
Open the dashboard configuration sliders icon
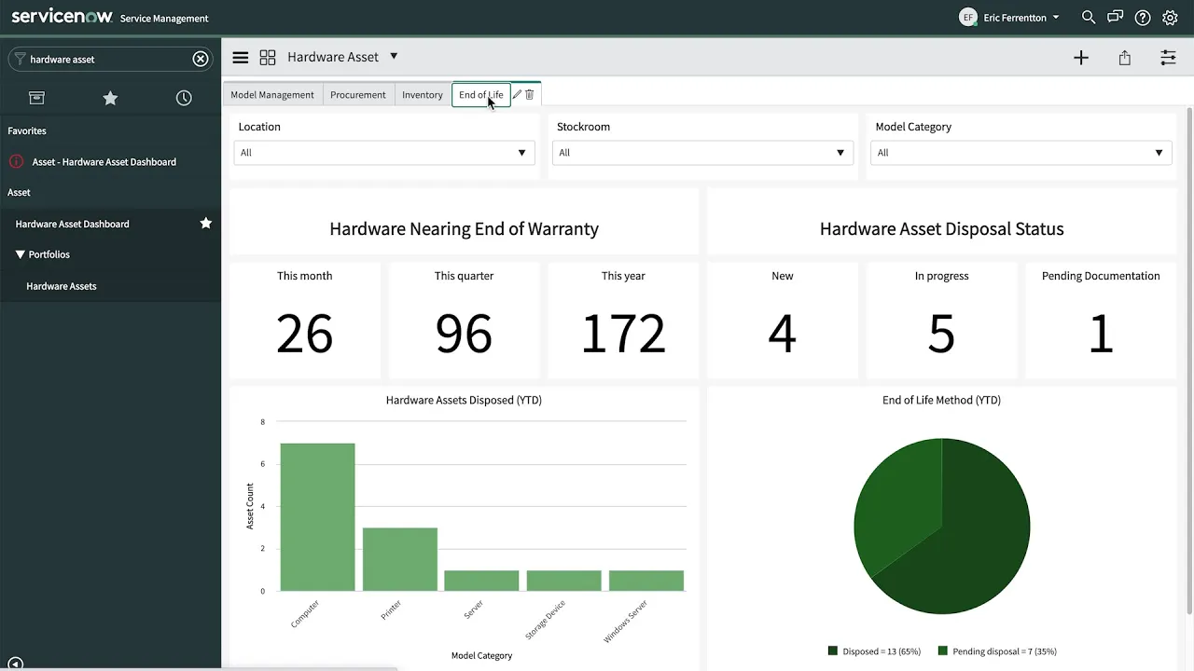point(1168,57)
